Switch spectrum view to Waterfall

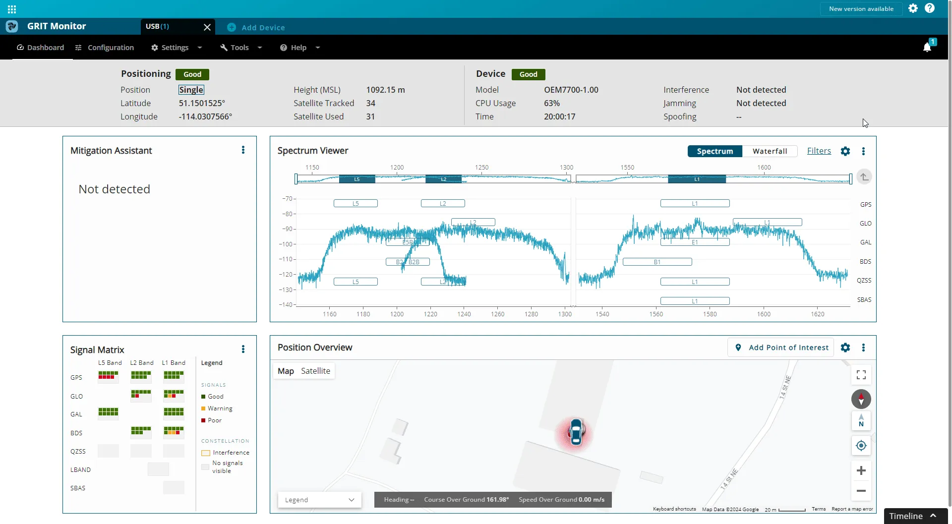[770, 151]
